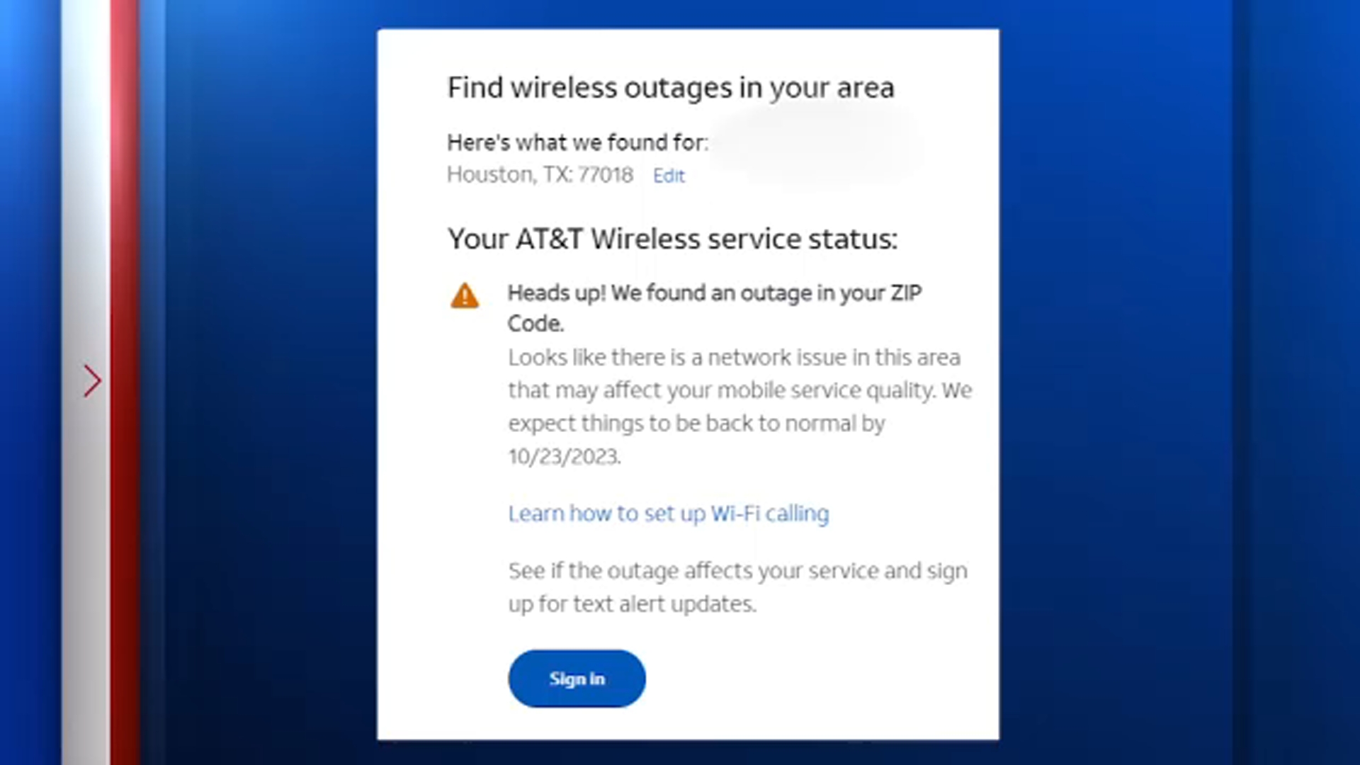
Task: Click the forward navigation arrow icon
Action: (91, 381)
